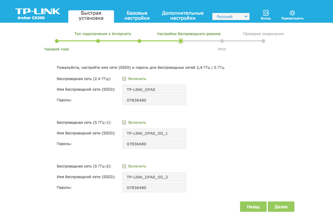Click the Беспроводная сеть (5 ГГц-2) label

[x=84, y=166]
